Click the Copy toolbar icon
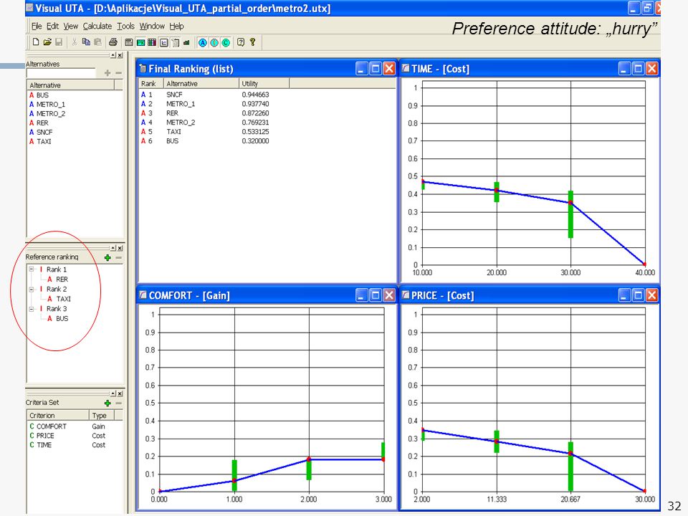Image resolution: width=688 pixels, height=516 pixels. click(x=87, y=42)
